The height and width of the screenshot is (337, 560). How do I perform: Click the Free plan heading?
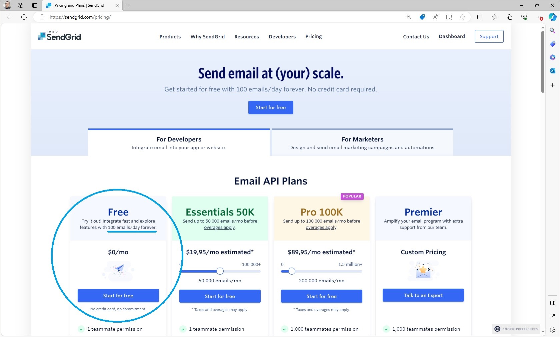tap(118, 212)
